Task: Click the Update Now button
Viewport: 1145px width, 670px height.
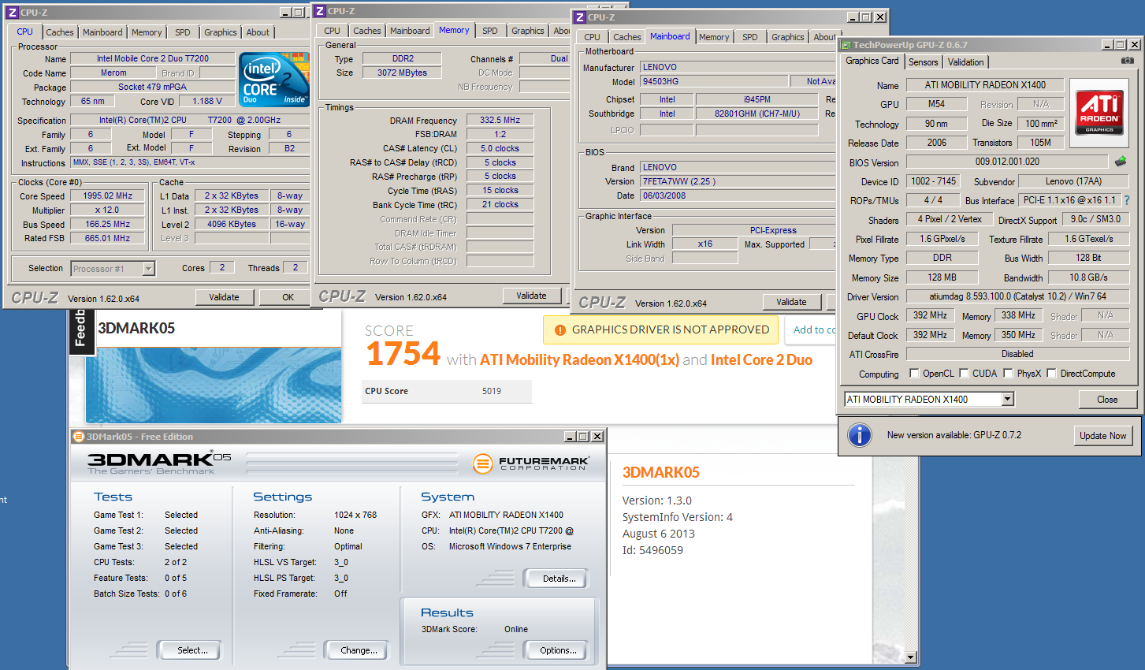Action: tap(1103, 436)
